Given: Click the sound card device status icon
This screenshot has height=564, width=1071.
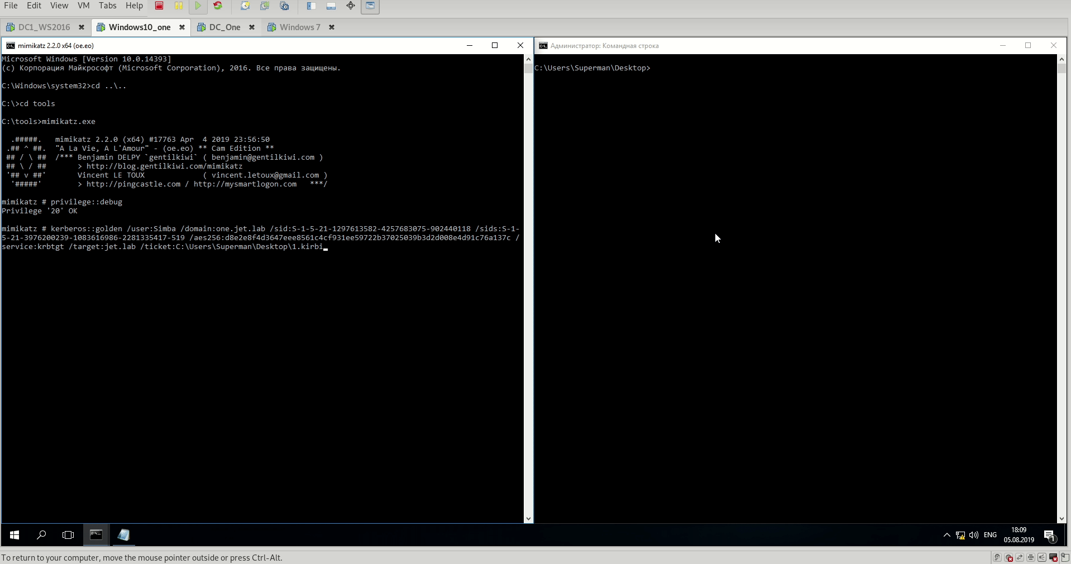Looking at the screenshot, I should (x=1042, y=557).
